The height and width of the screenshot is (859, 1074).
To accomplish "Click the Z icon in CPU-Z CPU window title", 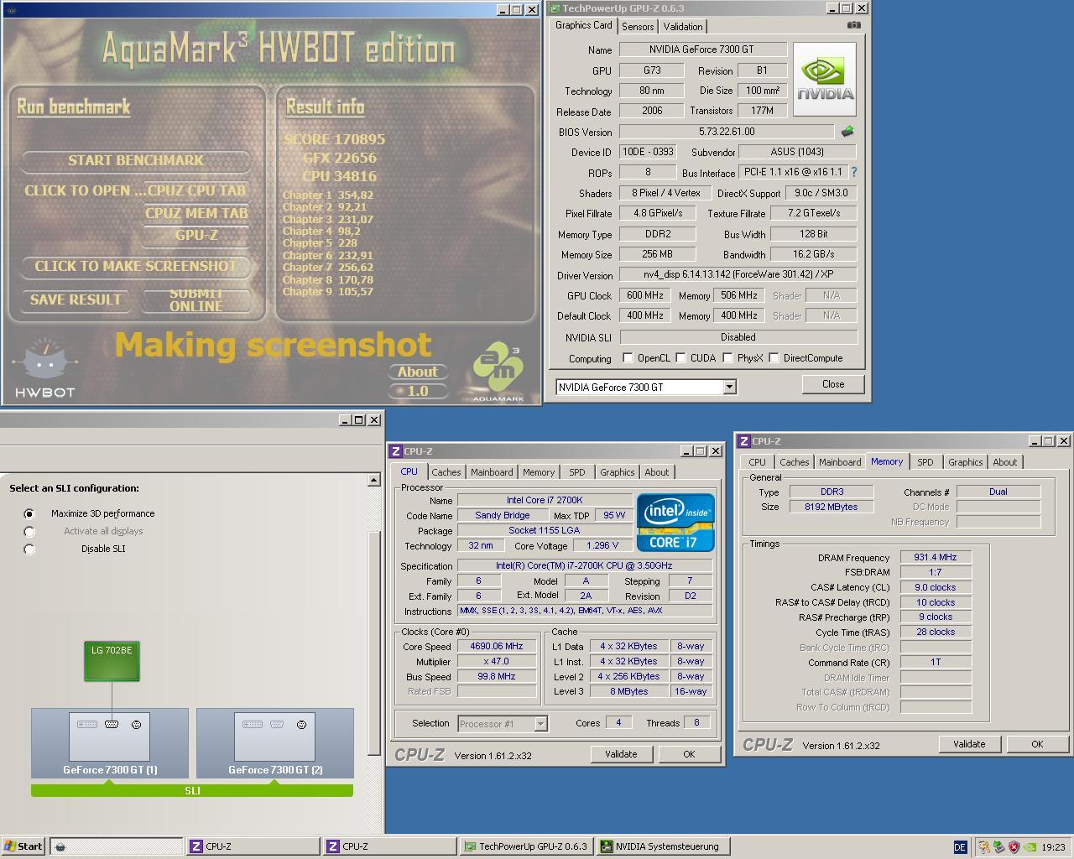I will [x=397, y=451].
